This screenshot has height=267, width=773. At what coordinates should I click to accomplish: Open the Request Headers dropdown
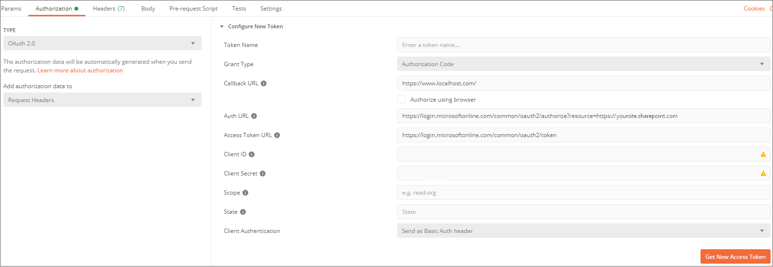click(x=102, y=100)
